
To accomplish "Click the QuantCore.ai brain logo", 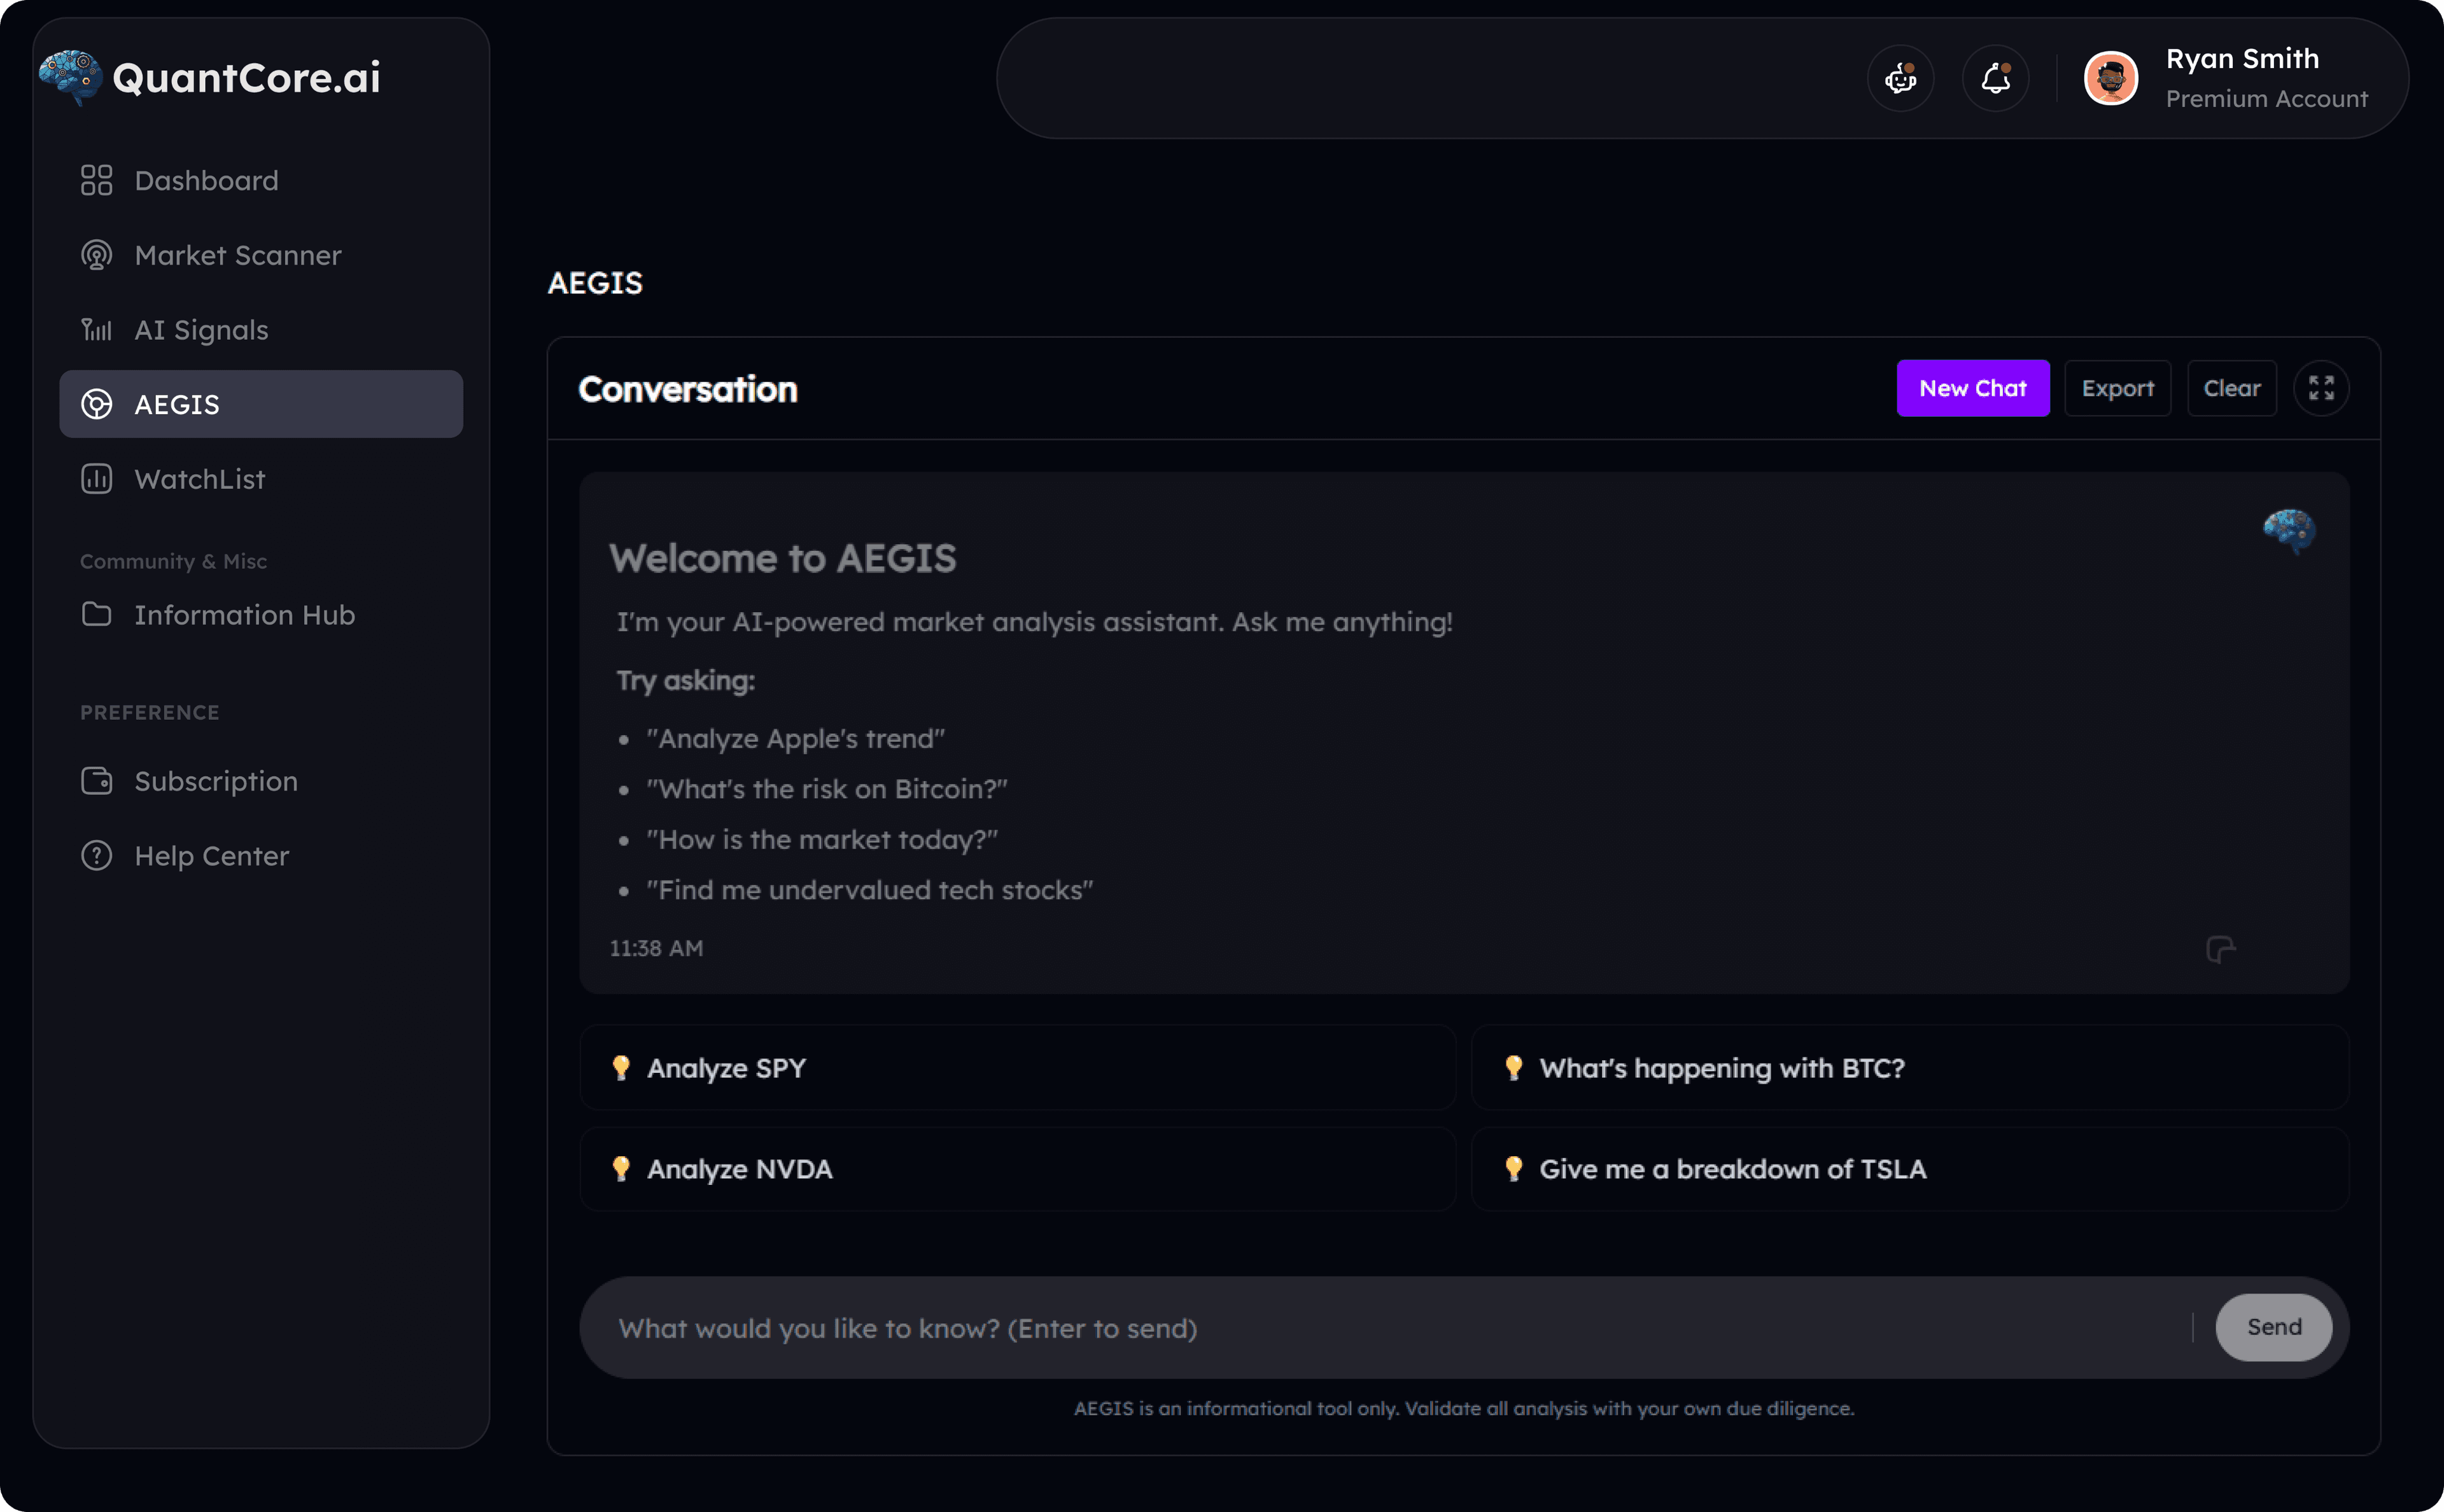I will tap(70, 77).
